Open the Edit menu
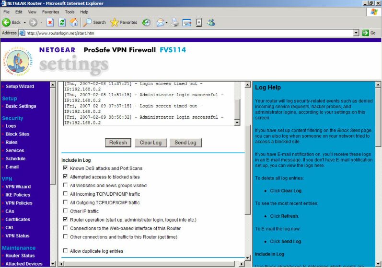This screenshot has height=268, width=382. [19, 12]
